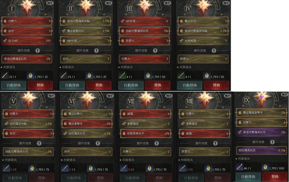Click the gold coin icon in panel II
The width and height of the screenshot is (289, 182).
(89, 75)
